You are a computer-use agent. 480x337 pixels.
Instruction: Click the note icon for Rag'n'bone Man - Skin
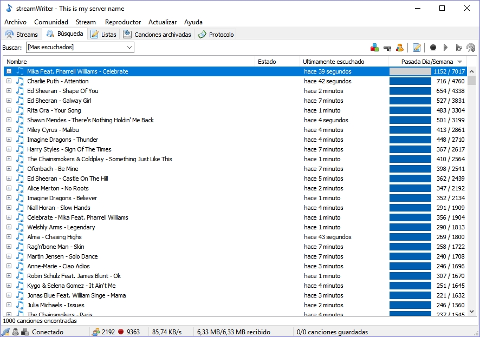click(20, 247)
